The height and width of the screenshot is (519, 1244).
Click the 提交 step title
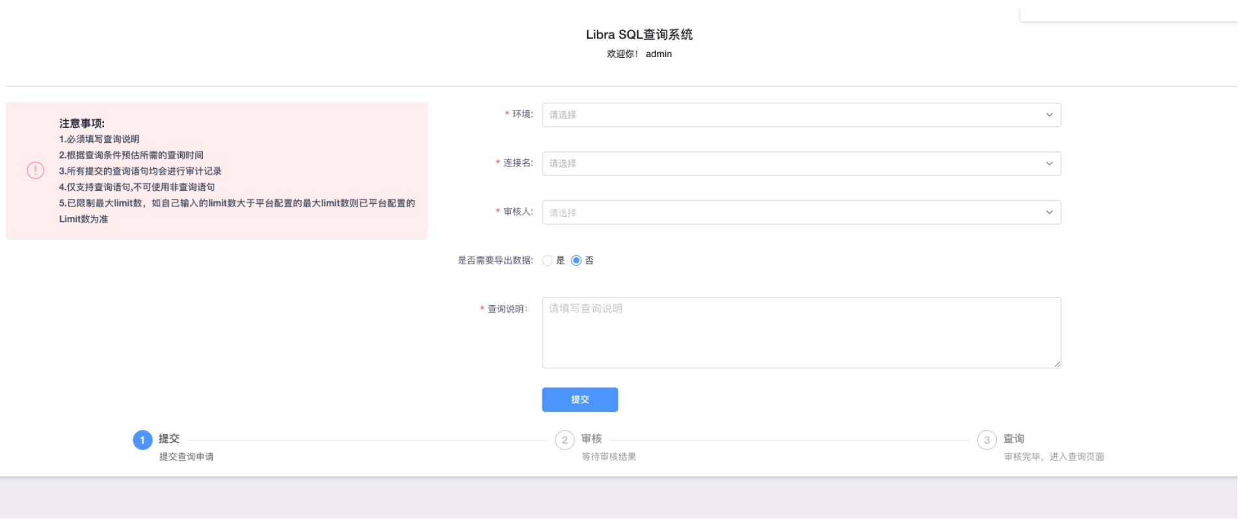click(x=169, y=439)
